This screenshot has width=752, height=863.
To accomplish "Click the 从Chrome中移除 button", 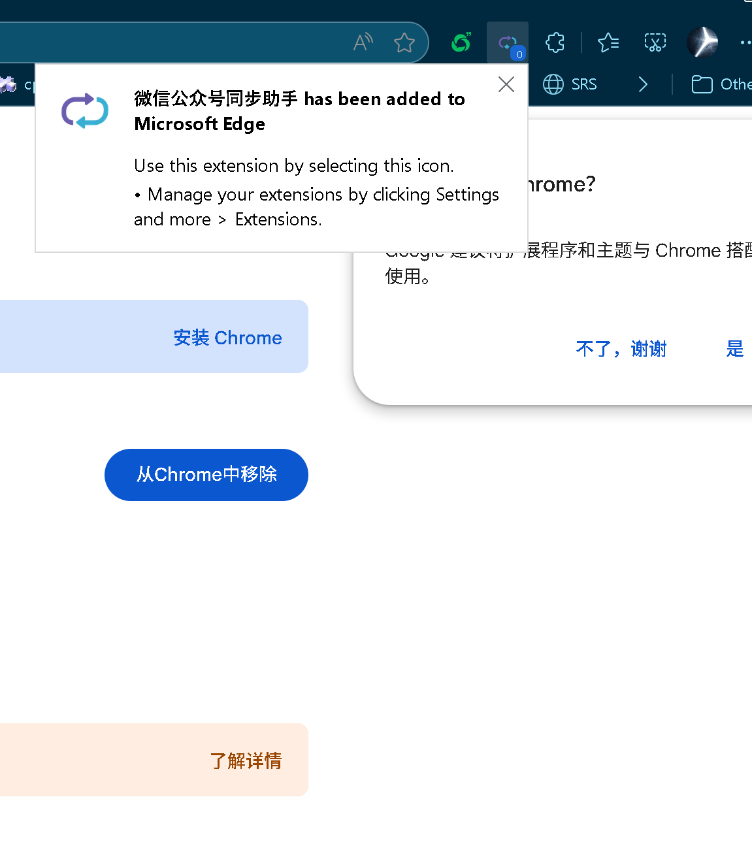I will tap(206, 475).
